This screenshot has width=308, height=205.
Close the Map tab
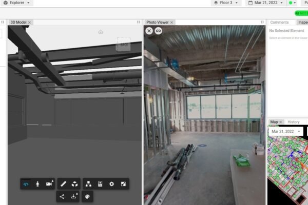click(x=280, y=122)
